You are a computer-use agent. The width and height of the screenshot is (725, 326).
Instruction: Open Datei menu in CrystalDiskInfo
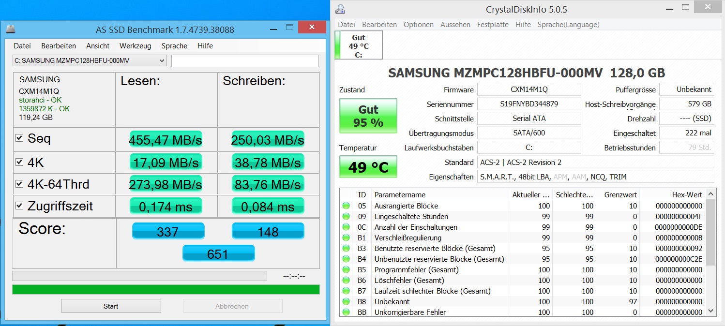click(347, 25)
